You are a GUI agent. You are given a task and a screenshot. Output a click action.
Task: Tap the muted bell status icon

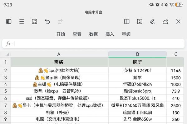click(x=166, y=5)
